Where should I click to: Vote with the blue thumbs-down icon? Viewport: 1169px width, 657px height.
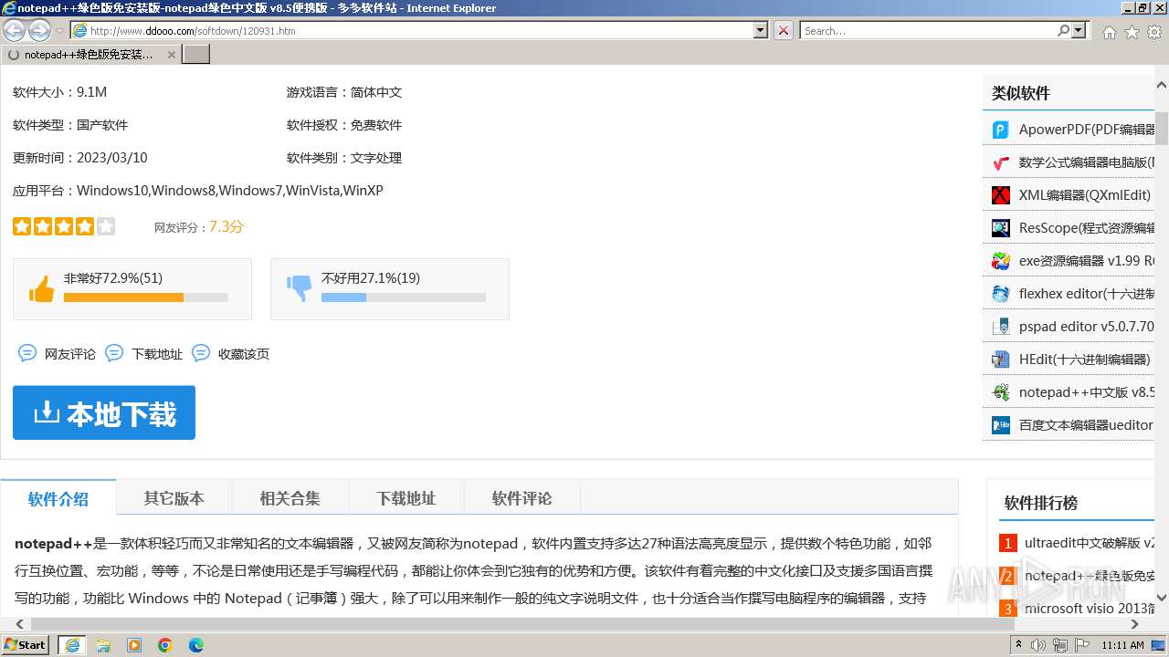(x=300, y=289)
